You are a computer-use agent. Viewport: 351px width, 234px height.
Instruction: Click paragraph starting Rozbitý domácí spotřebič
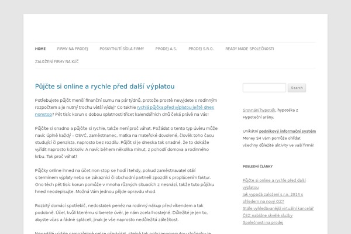pos(121,212)
